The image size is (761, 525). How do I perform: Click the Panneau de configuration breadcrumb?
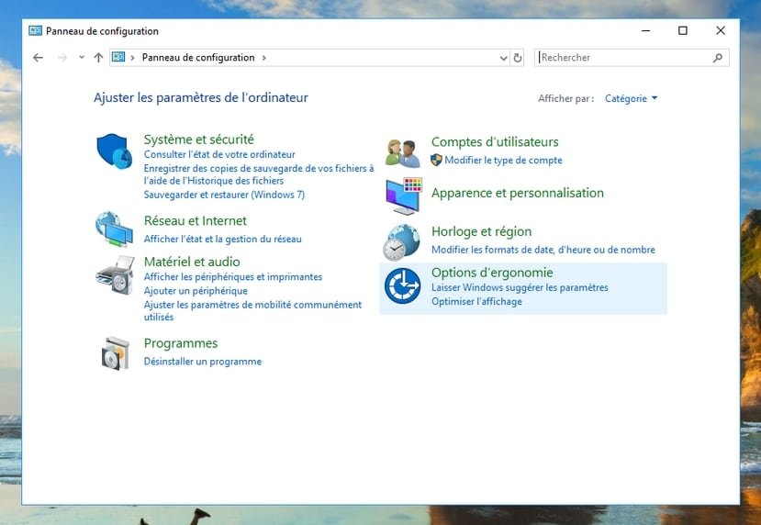[x=198, y=57]
